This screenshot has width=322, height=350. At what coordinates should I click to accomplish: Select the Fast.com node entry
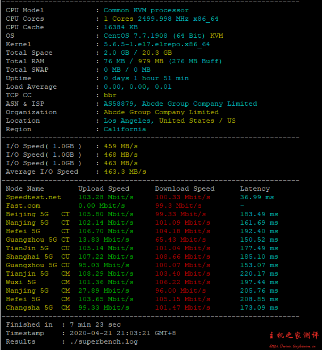pyautogui.click(x=23, y=206)
